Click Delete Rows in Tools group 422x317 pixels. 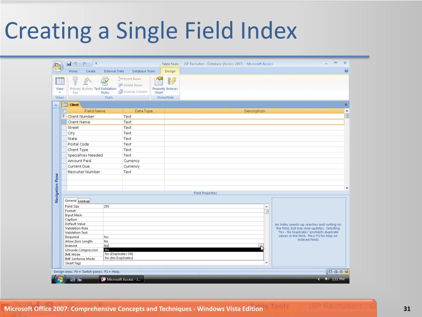tap(130, 85)
